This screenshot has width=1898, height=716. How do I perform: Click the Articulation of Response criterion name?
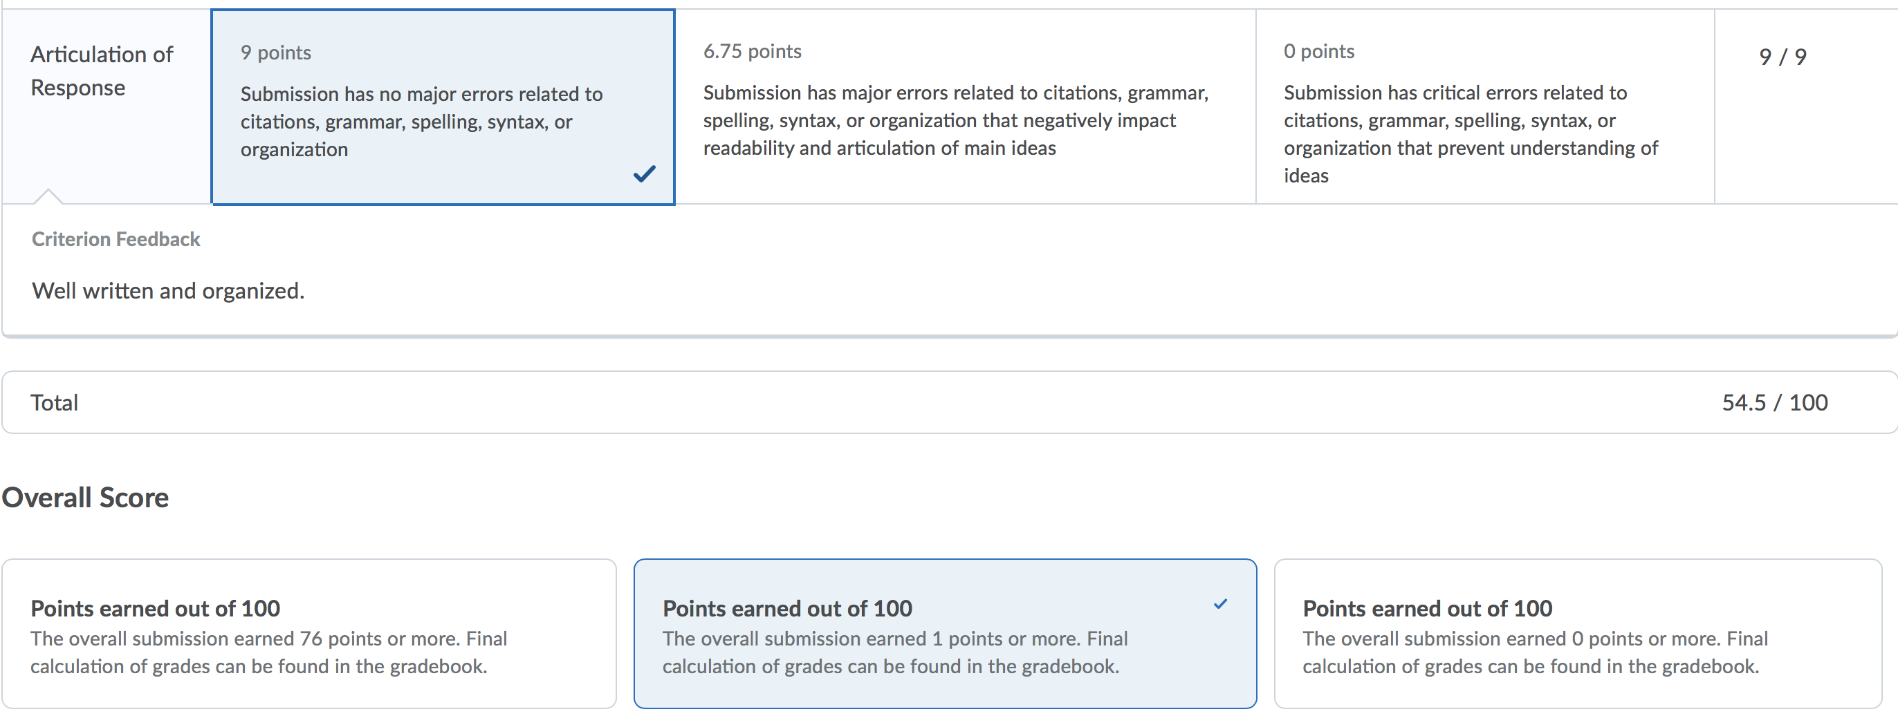pos(102,70)
